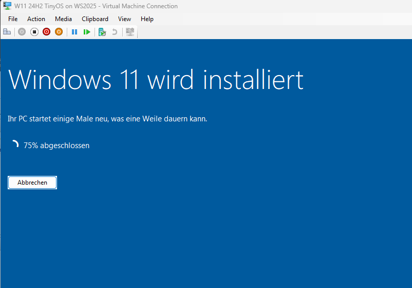The width and height of the screenshot is (412, 288).
Task: Click the "75% abgeschlossen" progress text
Action: pyautogui.click(x=57, y=146)
